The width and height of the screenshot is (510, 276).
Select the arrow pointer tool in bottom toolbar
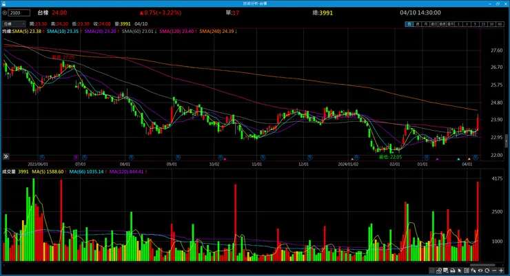459,270
